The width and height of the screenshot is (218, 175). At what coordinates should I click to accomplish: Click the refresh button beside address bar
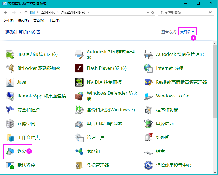[x=153, y=12]
